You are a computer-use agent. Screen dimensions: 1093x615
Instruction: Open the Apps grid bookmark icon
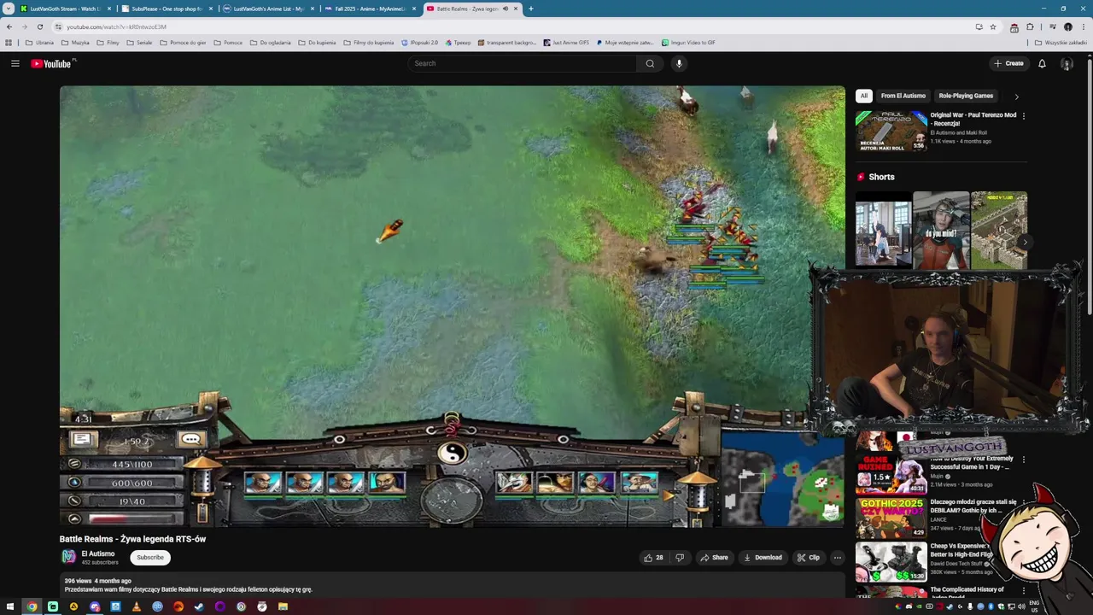coord(9,42)
